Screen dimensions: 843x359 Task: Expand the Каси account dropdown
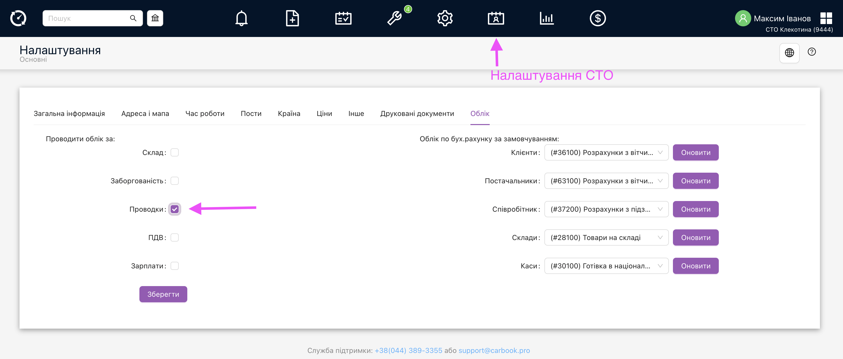click(x=606, y=266)
